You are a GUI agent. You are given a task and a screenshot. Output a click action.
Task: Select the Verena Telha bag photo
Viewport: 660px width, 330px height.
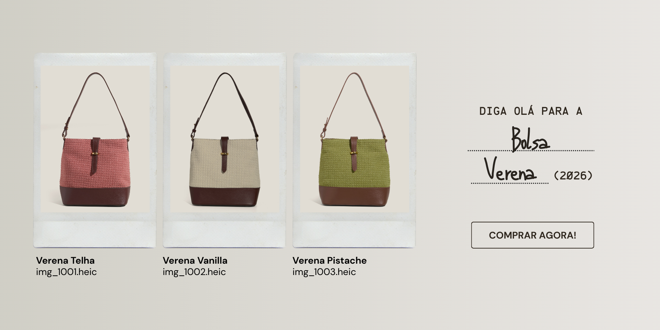(95, 139)
